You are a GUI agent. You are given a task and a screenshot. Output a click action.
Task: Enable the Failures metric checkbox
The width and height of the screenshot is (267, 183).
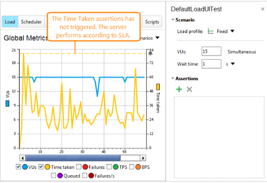78,167
